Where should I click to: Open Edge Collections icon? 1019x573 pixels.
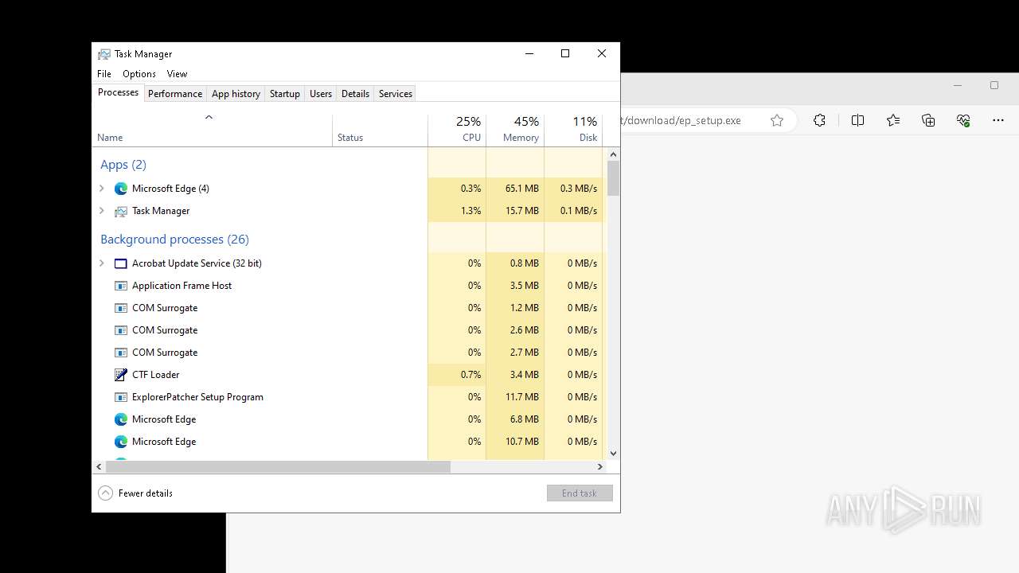(928, 120)
